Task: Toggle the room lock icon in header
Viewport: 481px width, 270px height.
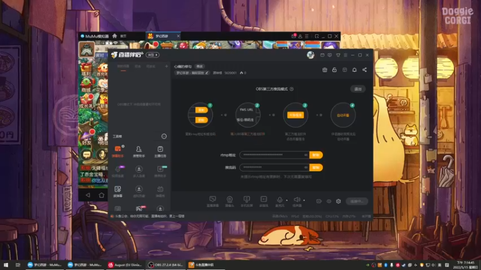Action: (334, 70)
